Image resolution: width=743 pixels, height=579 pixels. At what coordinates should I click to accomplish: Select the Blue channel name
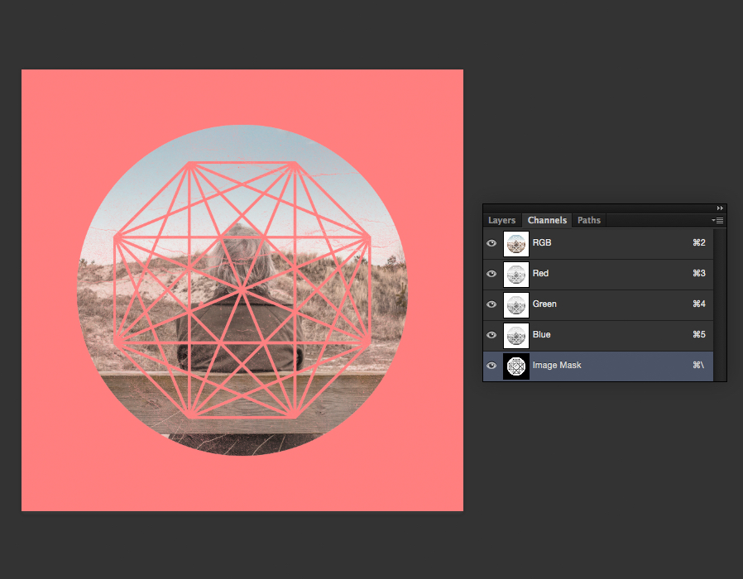(x=541, y=334)
